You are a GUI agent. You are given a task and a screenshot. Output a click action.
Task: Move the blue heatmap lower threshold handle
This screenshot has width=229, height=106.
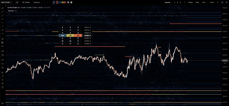[54, 2]
